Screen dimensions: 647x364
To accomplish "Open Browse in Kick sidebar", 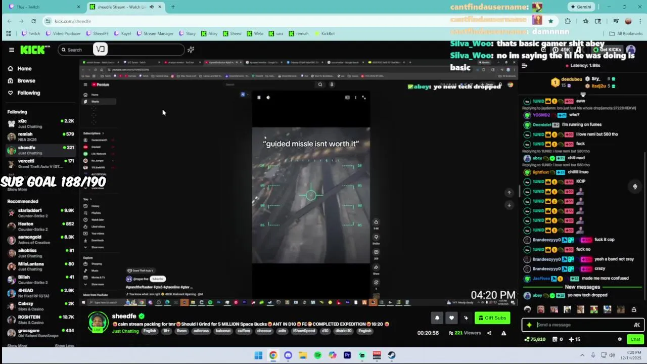I will tap(21, 81).
